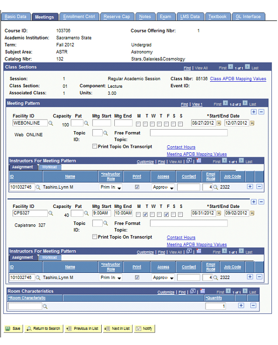Image resolution: width=278 pixels, height=345 pixels.
Task: Show next Meeting Pattern row arrow
Action: 245,103
